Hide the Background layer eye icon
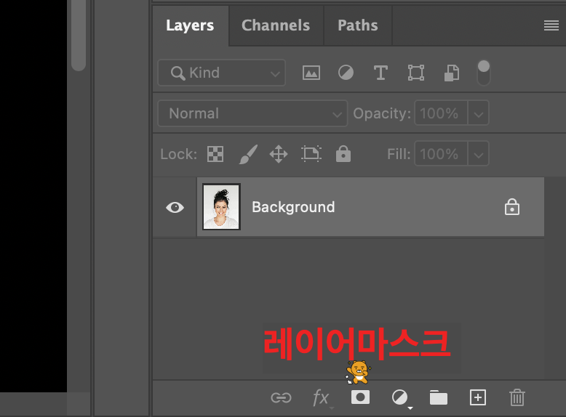The width and height of the screenshot is (566, 417). tap(175, 207)
